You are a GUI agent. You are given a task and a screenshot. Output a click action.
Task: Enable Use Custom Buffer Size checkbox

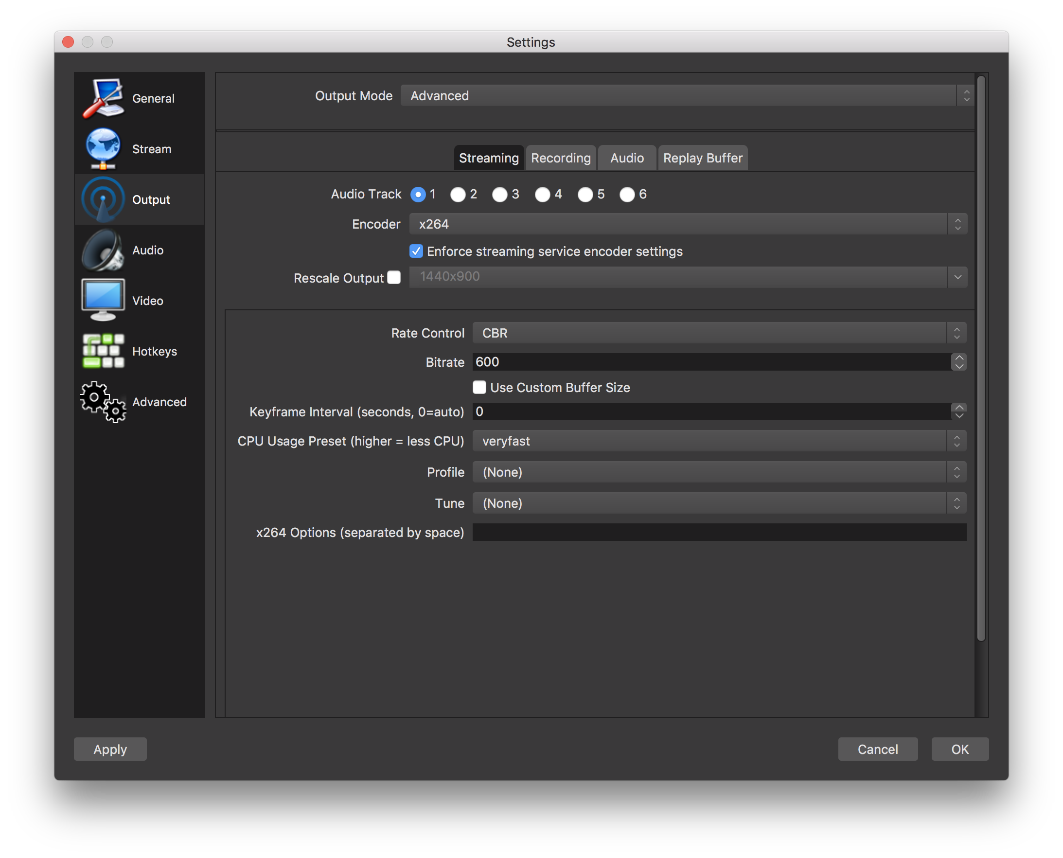[x=479, y=387]
